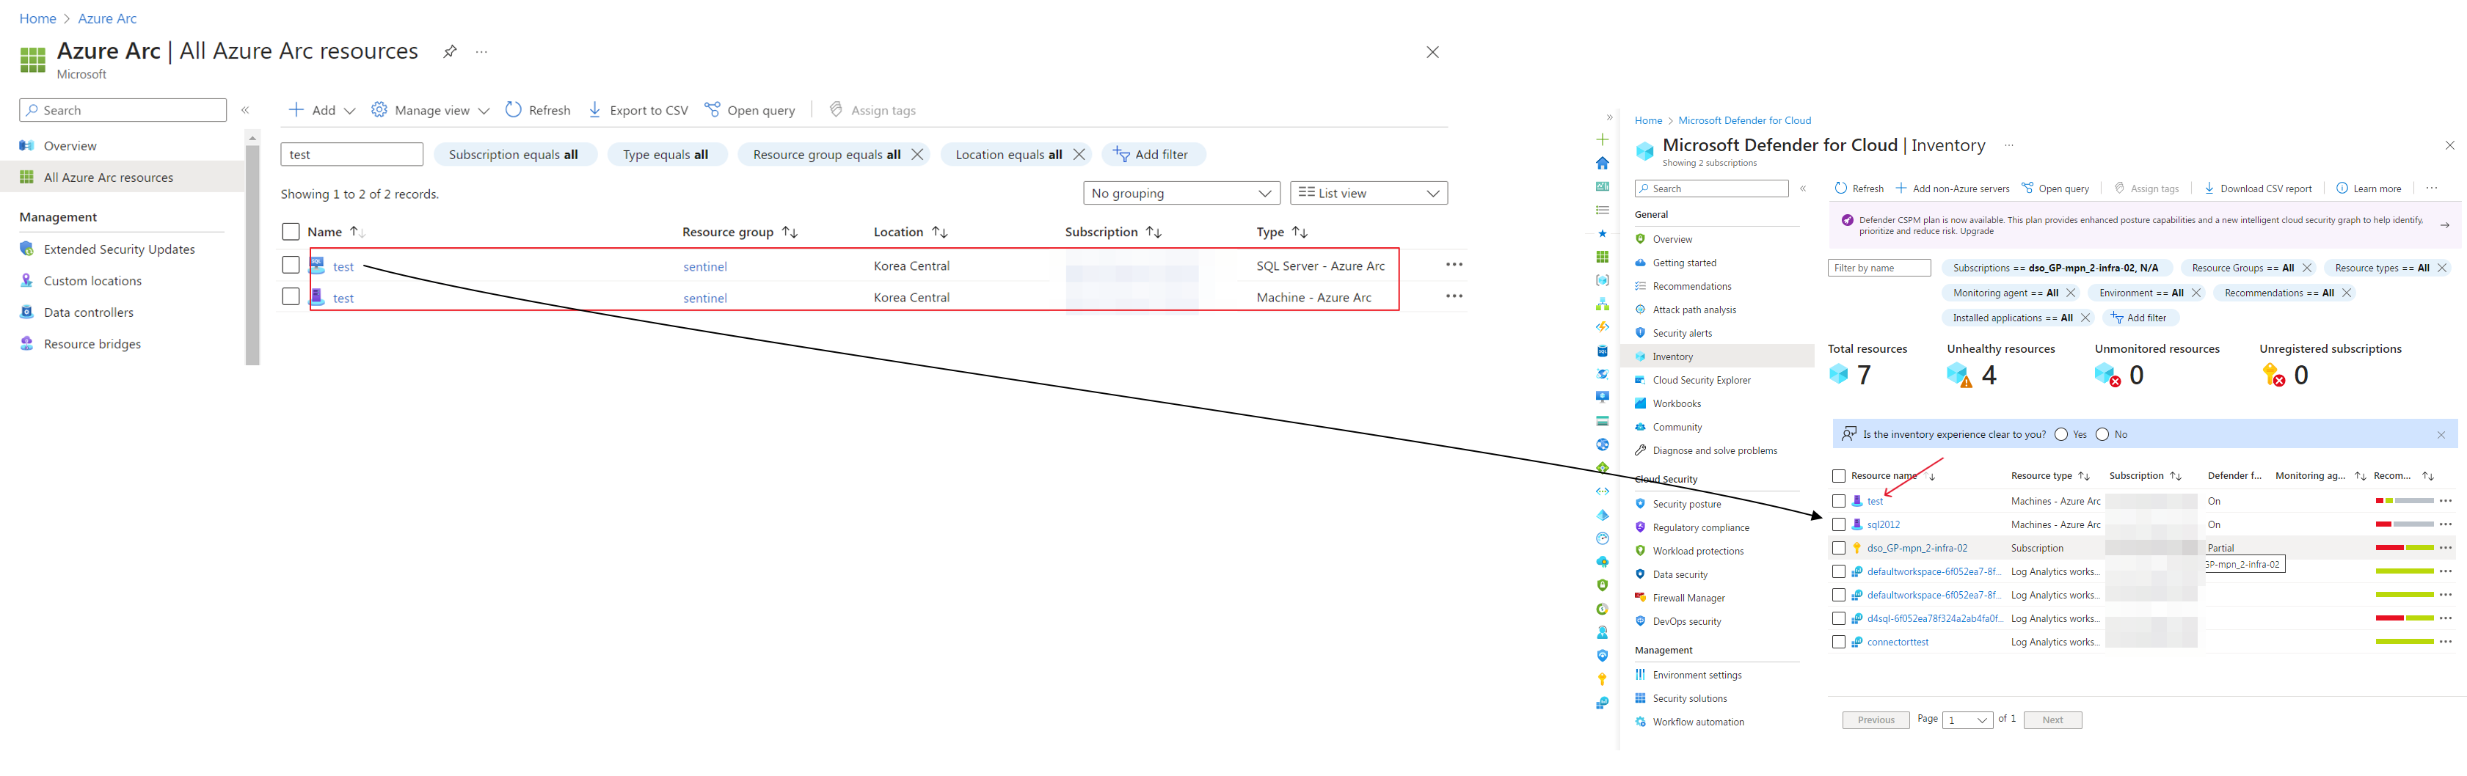
Task: Click the Azure Arc menu Search box
Action: coord(123,110)
